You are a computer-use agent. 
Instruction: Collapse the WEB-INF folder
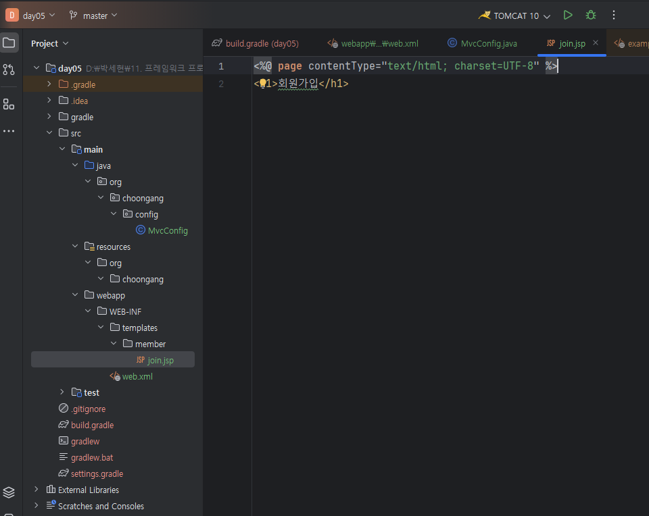(x=88, y=311)
